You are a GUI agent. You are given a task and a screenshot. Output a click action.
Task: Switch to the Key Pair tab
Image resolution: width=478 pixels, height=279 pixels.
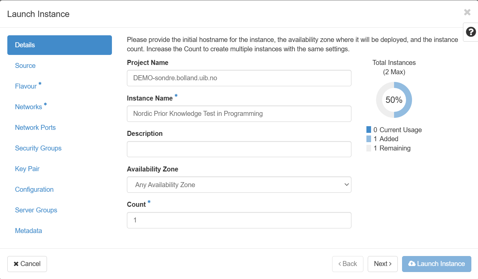click(27, 169)
